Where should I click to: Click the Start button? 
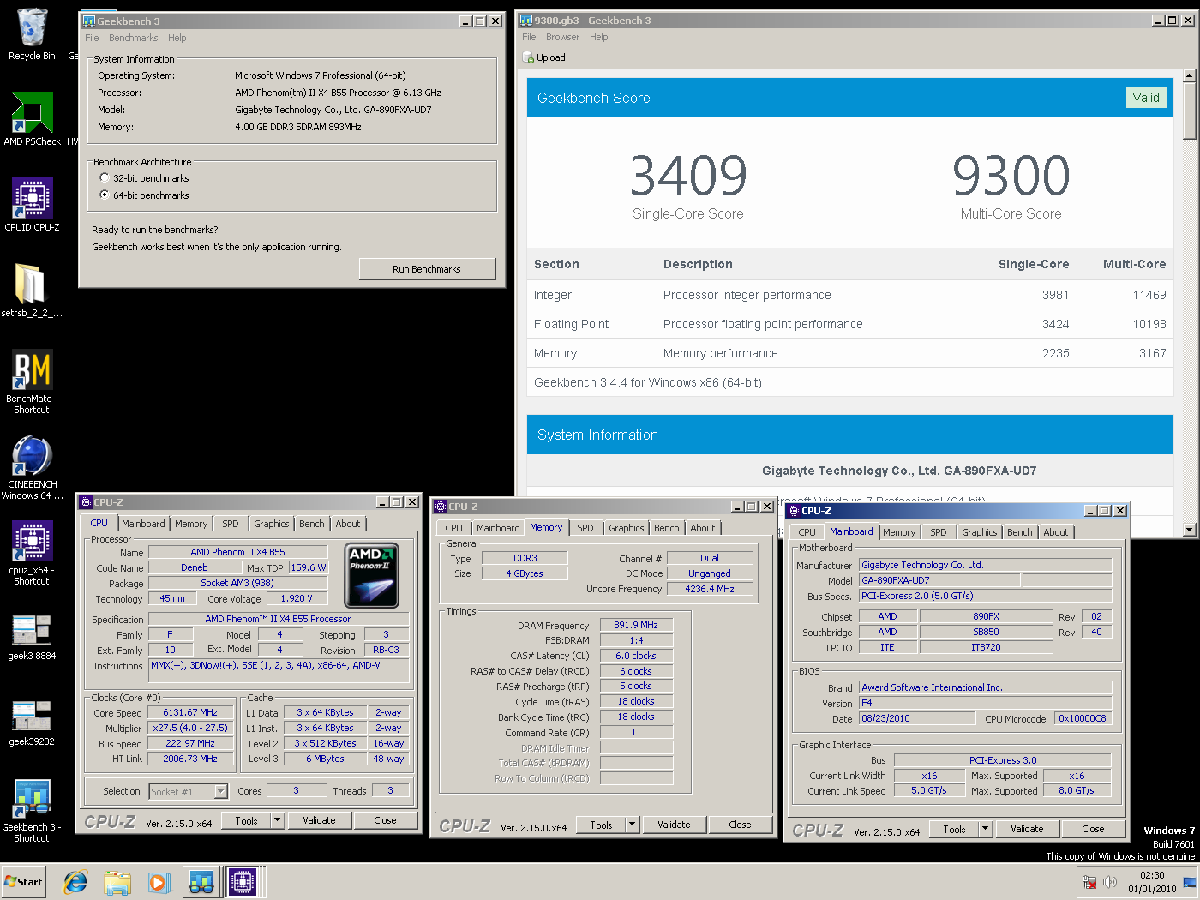23,882
